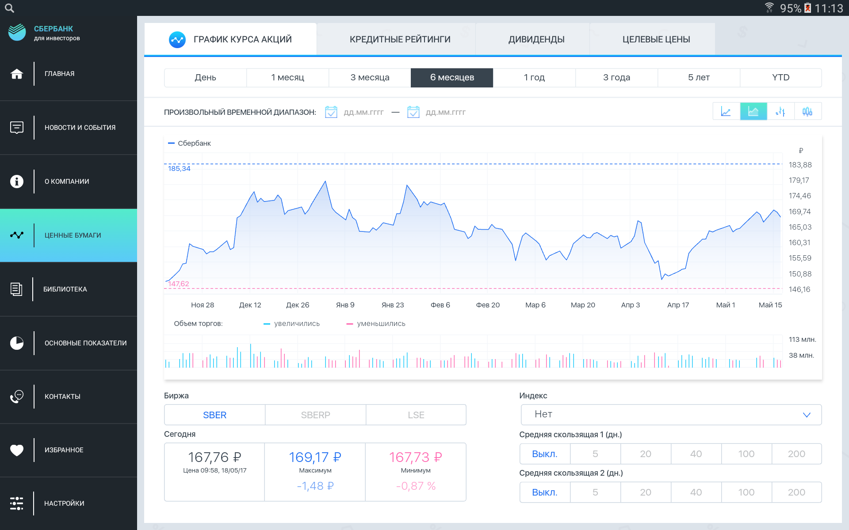Open the Contacts phone icon

pos(17,397)
